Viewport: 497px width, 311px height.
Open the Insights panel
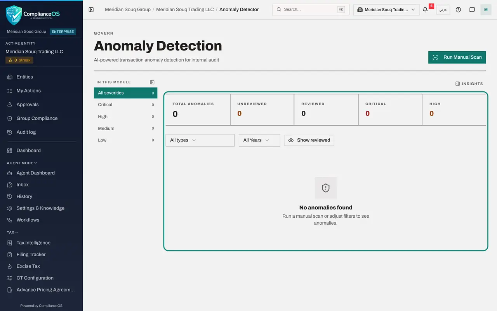469,84
